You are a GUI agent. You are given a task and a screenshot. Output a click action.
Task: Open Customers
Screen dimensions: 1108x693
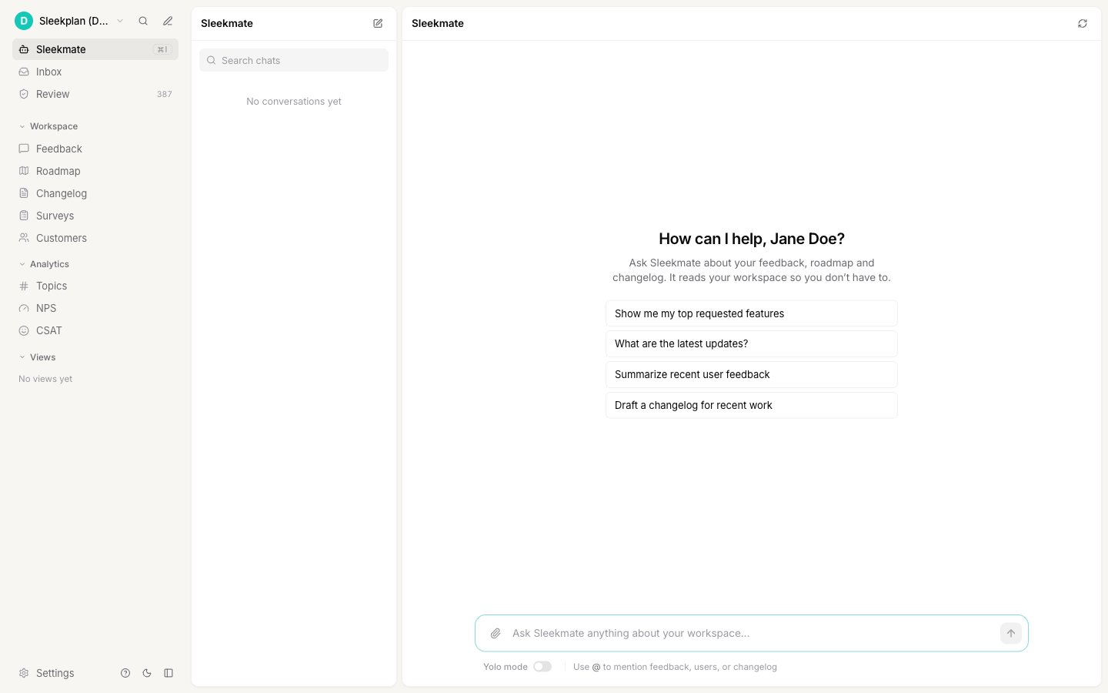pyautogui.click(x=95, y=238)
